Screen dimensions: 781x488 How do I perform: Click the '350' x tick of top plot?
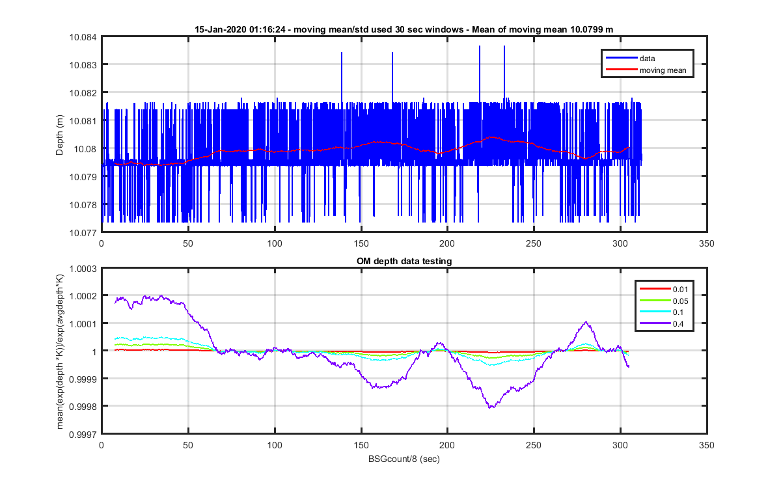click(x=707, y=243)
